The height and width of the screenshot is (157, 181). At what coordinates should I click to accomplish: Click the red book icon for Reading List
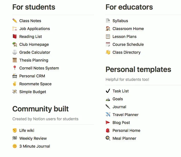[x=15, y=36]
